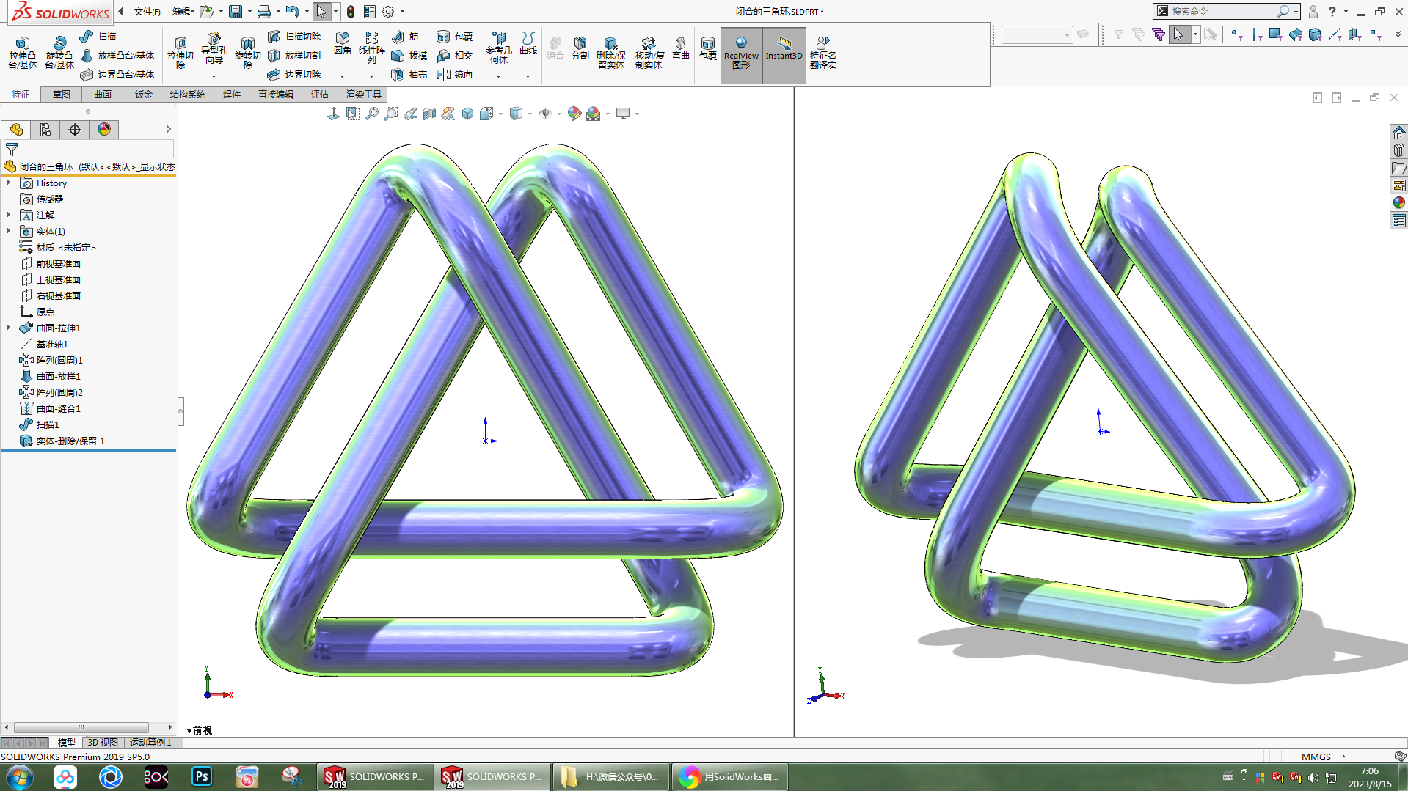The width and height of the screenshot is (1408, 791).
Task: Click the 拔模 draft tool
Action: tap(409, 55)
